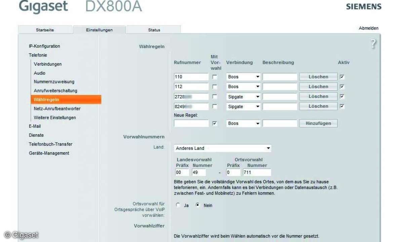403x242 pixels.
Task: Open Verbindungen in the sidebar
Action: [47, 64]
